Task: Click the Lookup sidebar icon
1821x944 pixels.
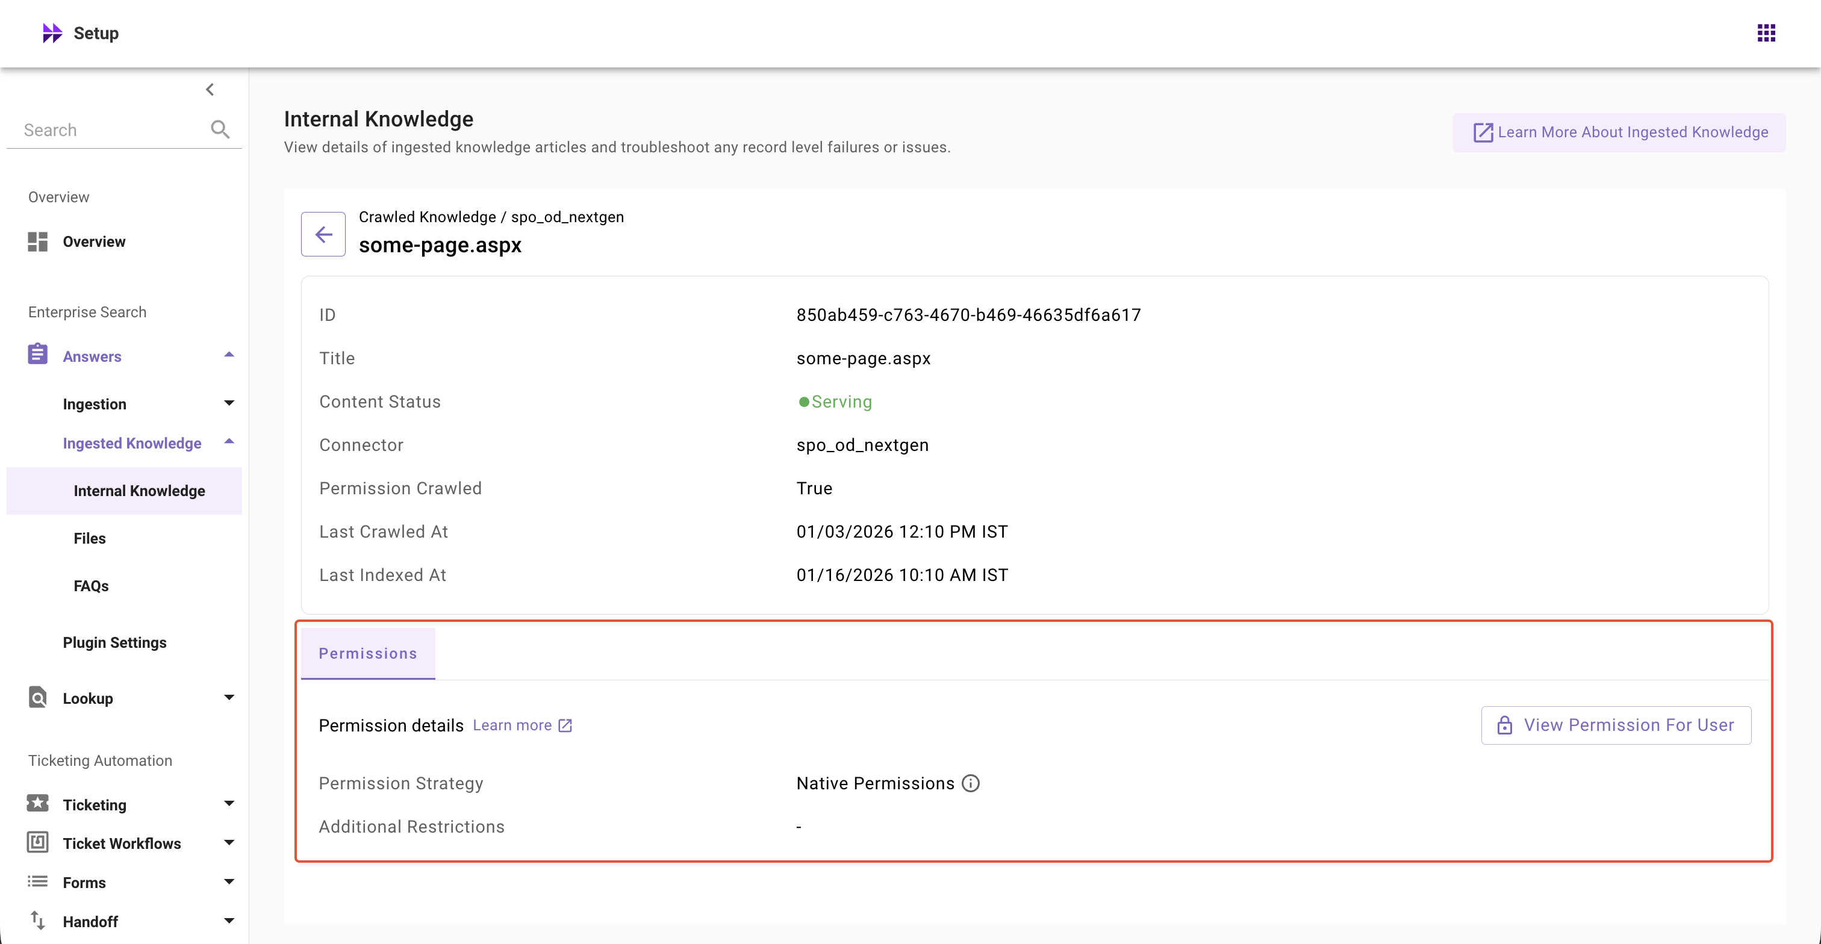Action: pyautogui.click(x=37, y=697)
